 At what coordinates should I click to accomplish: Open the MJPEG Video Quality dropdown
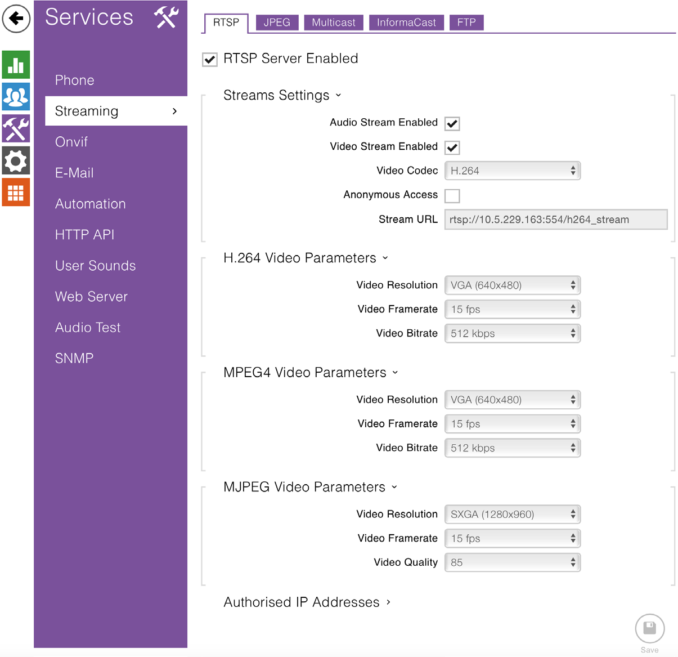pos(512,562)
